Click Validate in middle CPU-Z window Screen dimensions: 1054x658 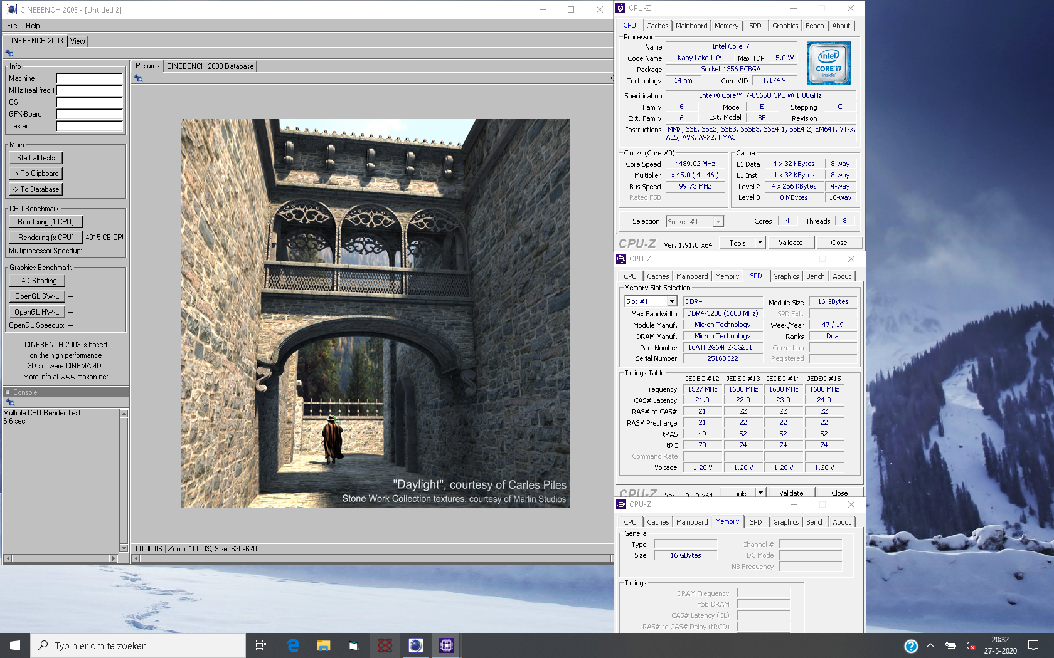(x=791, y=493)
